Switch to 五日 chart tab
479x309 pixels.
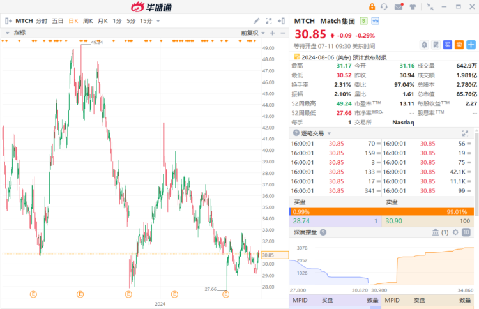(x=57, y=21)
